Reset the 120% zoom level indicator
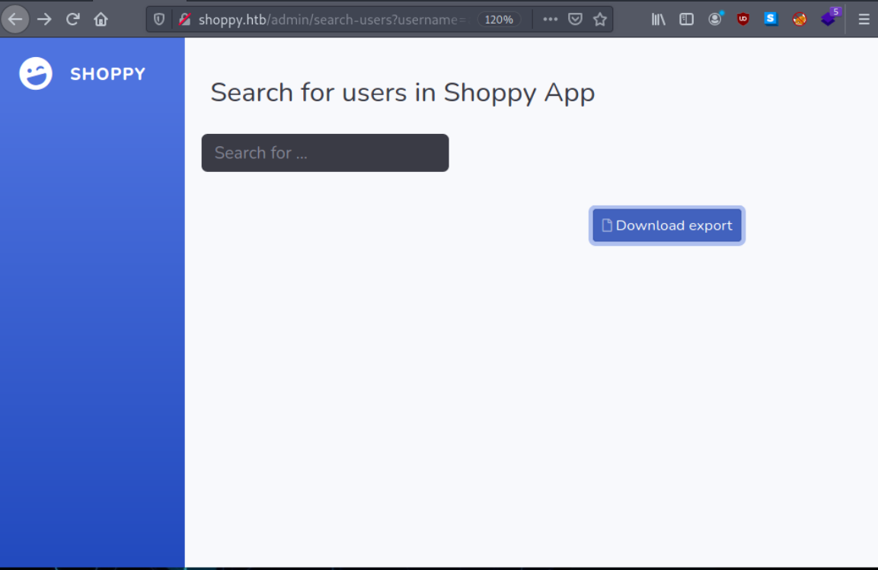Viewport: 878px width, 570px height. coord(499,20)
